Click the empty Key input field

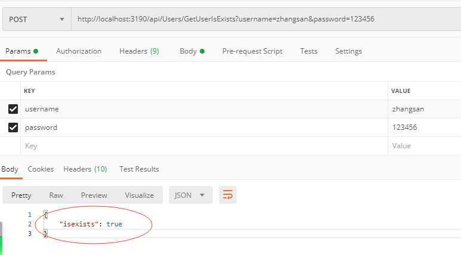[x=204, y=146]
